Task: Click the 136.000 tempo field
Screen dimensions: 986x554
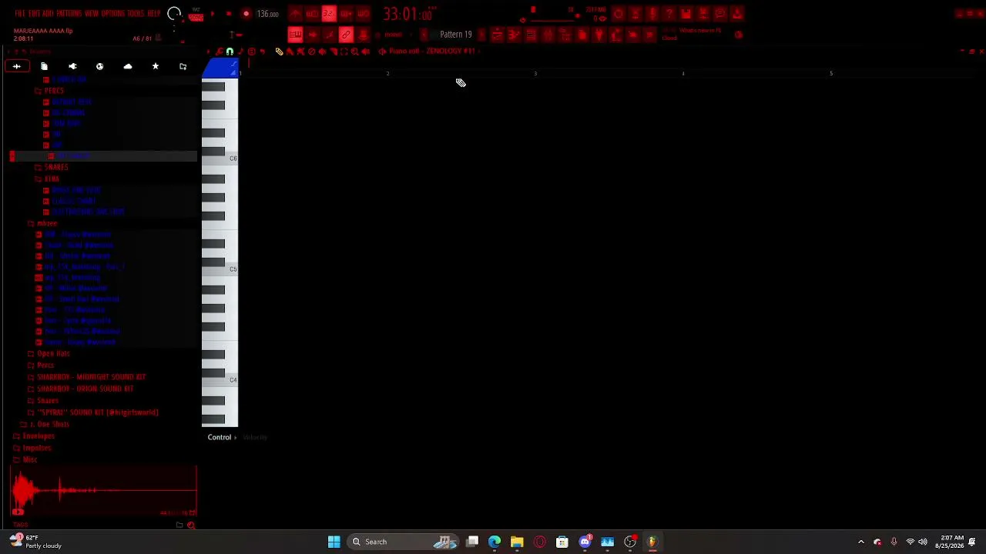Action: [267, 14]
